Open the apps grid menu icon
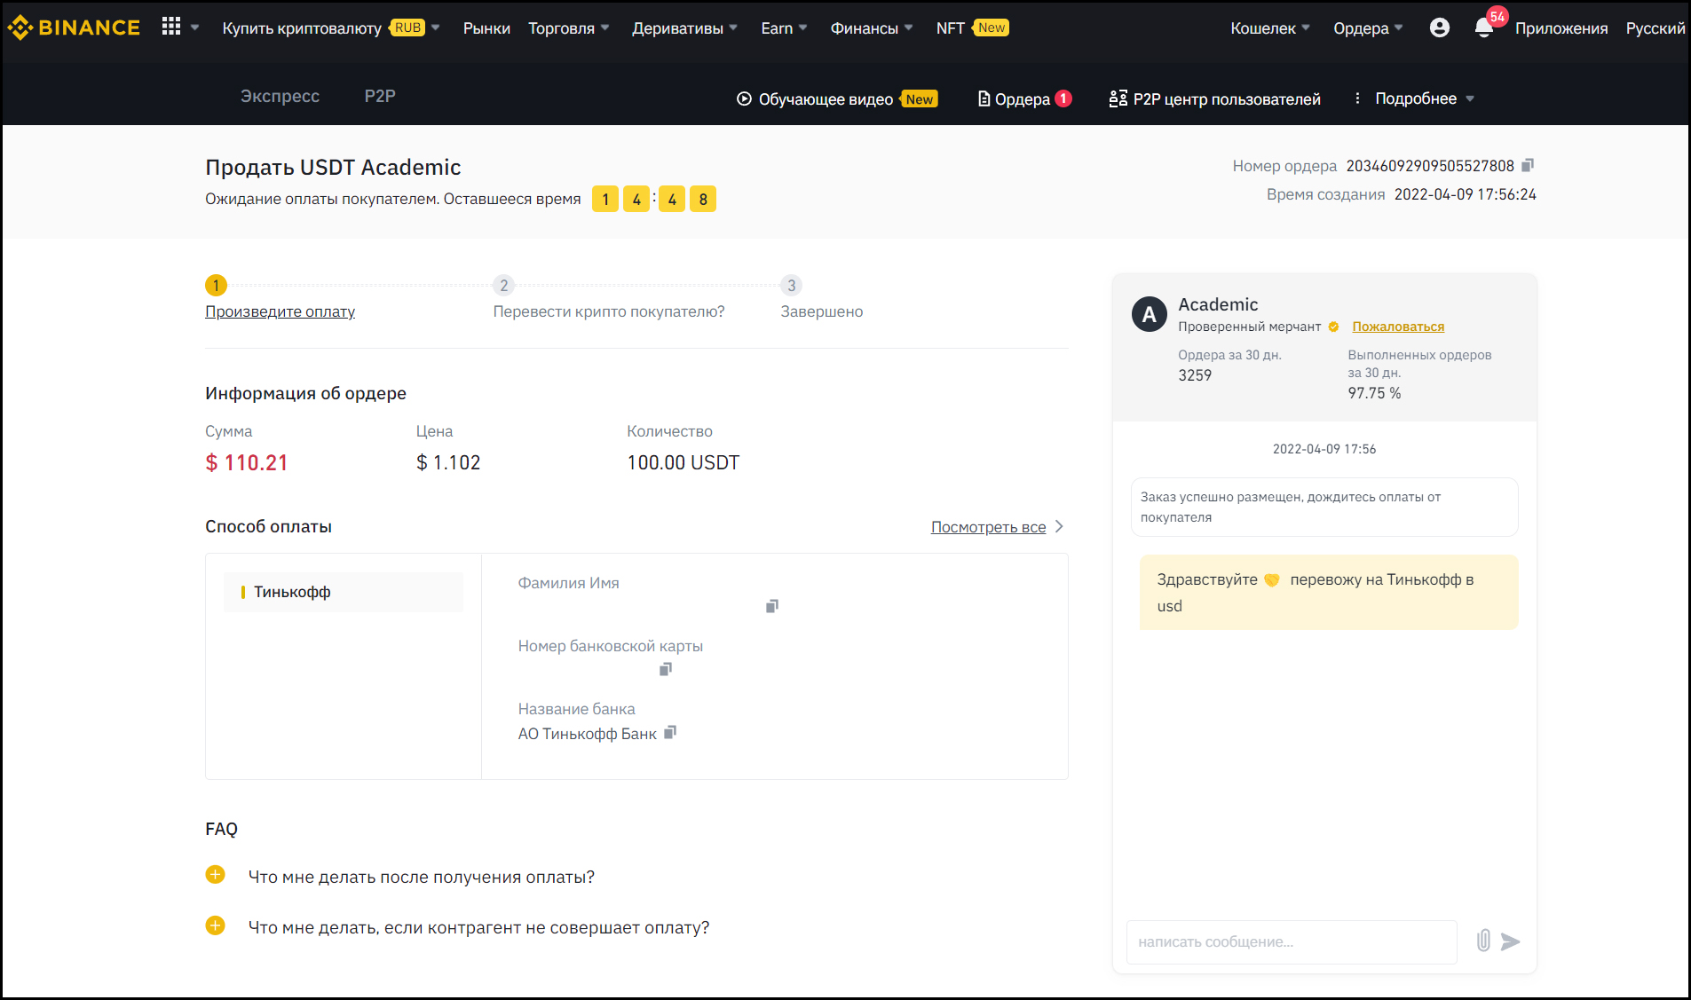The image size is (1691, 1000). [x=171, y=27]
